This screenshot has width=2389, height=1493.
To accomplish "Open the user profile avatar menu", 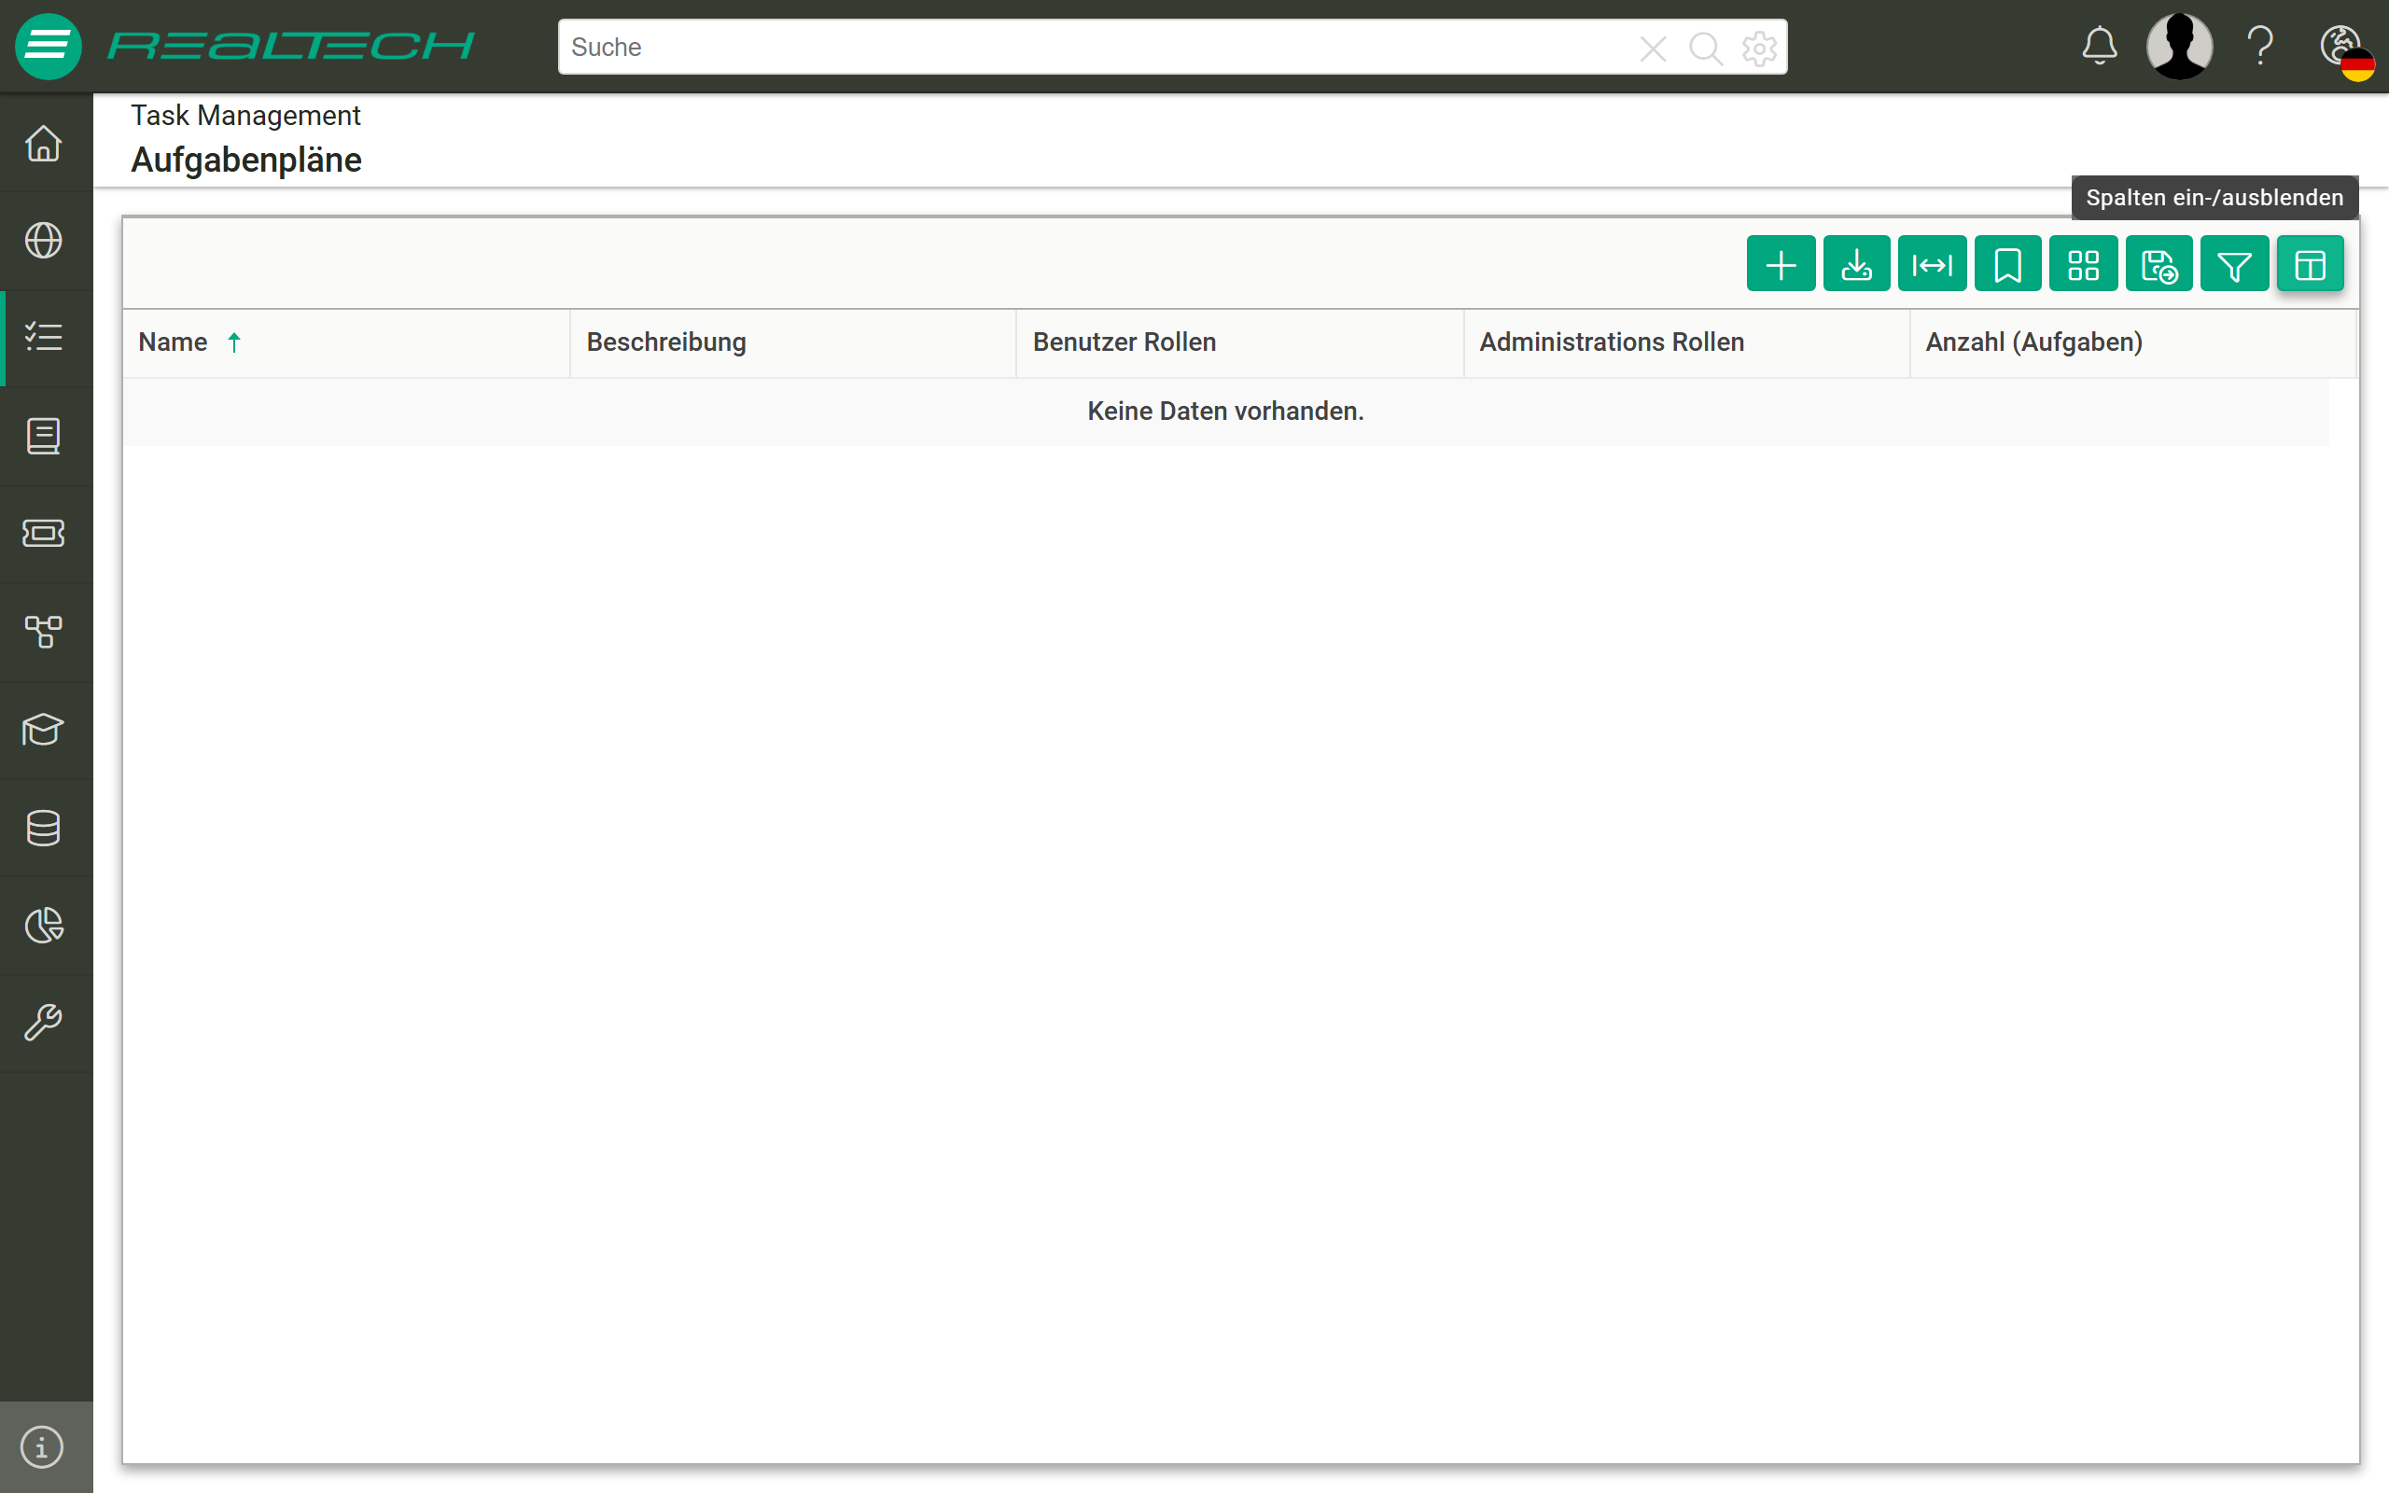I will coord(2179,47).
